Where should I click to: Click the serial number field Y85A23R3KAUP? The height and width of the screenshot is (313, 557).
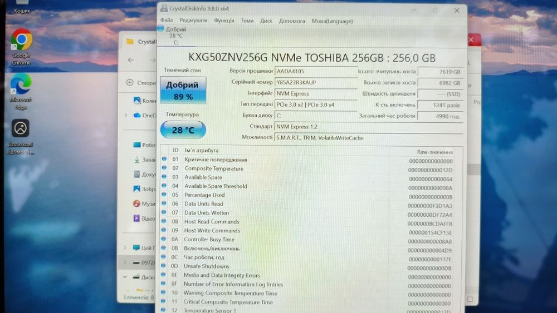316,82
